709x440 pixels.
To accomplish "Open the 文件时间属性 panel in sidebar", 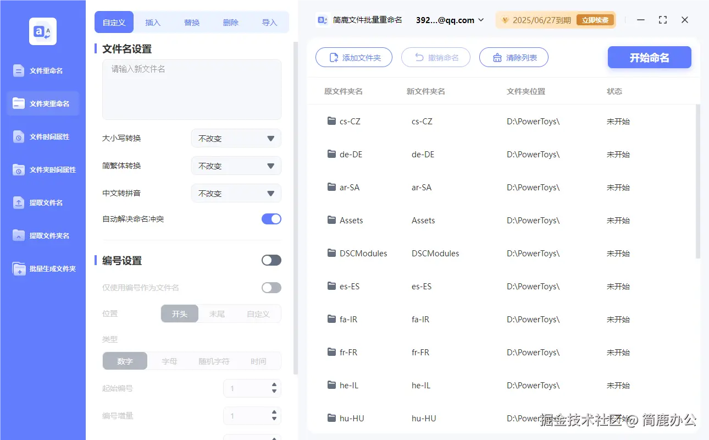I will pyautogui.click(x=42, y=136).
